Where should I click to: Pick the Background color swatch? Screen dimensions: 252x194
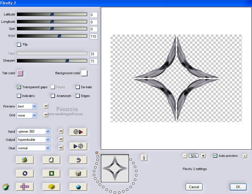(x=84, y=73)
